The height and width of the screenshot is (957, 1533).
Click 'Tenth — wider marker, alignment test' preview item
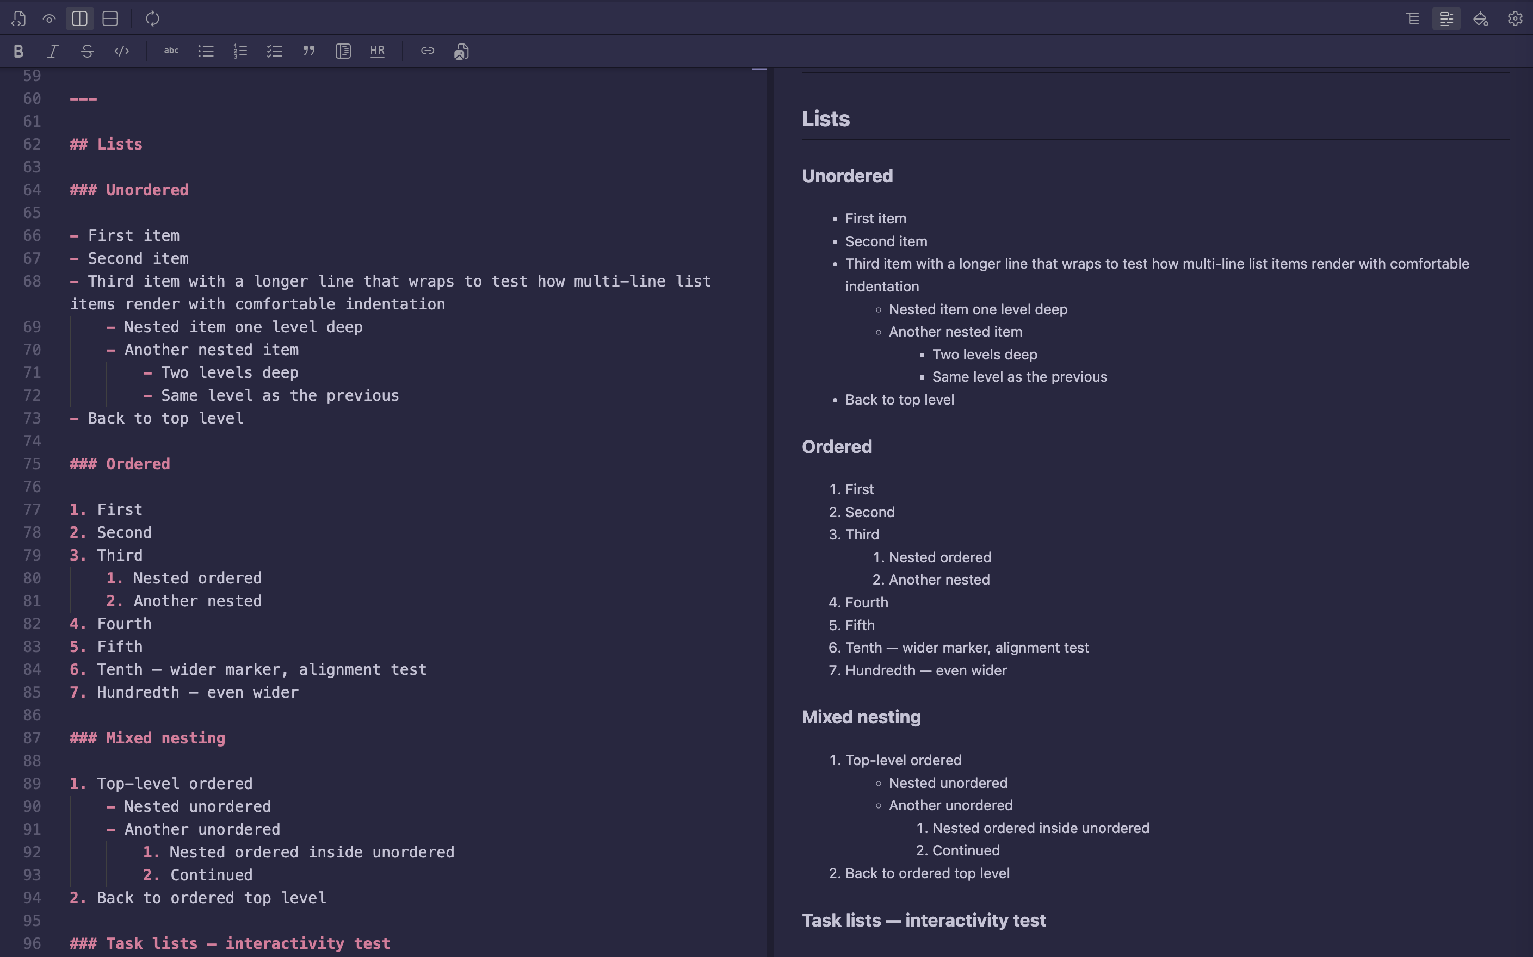pos(967,648)
